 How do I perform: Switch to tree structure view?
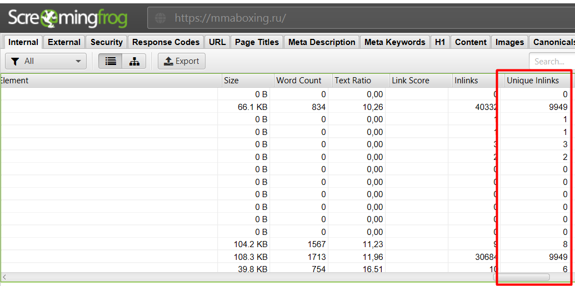(134, 61)
